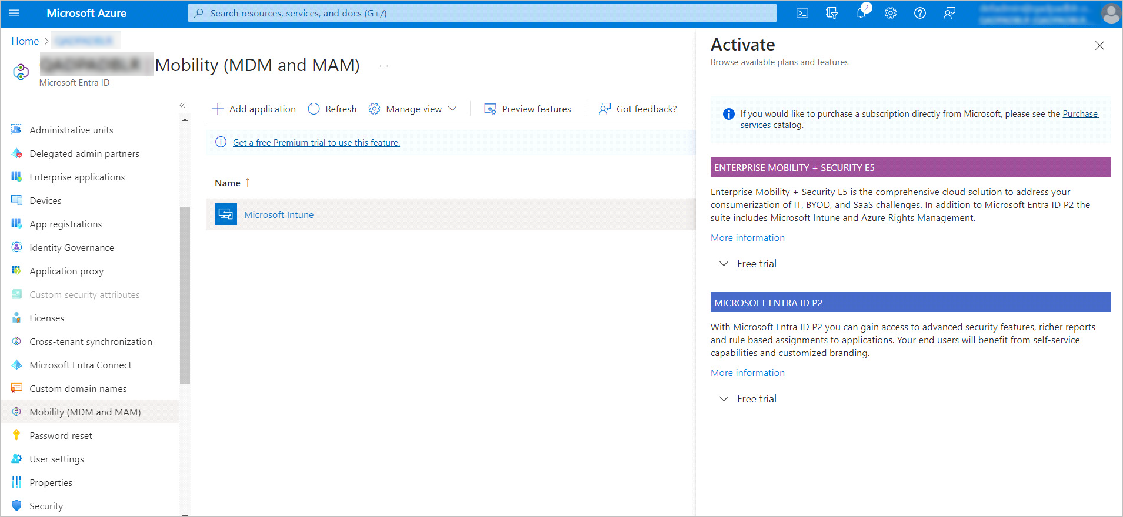The width and height of the screenshot is (1123, 517).
Task: Click the feedback icon in top bar
Action: point(949,13)
